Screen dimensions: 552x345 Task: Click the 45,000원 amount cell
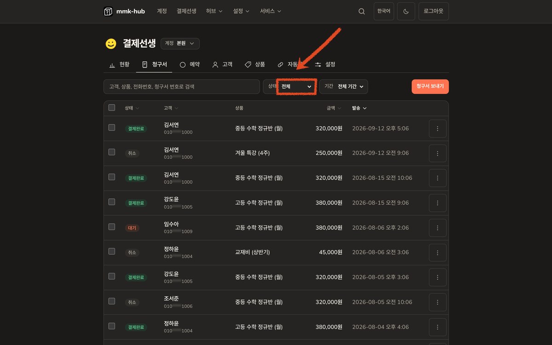(x=331, y=252)
